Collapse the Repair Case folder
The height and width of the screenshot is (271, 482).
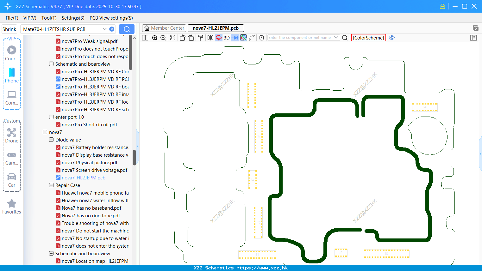[51, 185]
